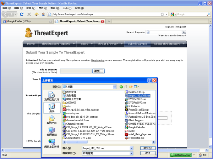Expand the file type dropdown arrow

click(x=131, y=153)
